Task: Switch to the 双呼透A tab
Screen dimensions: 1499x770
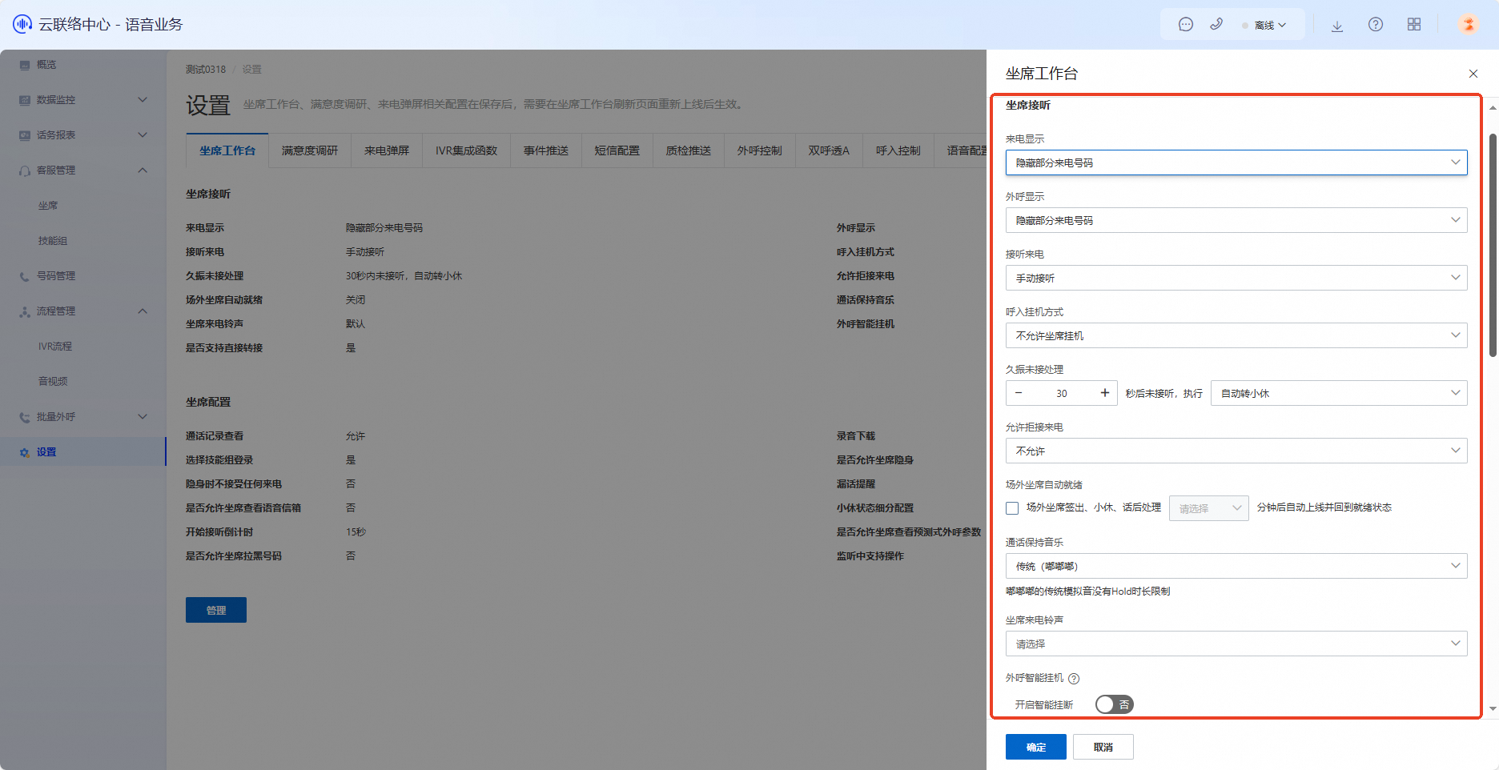Action: click(829, 150)
